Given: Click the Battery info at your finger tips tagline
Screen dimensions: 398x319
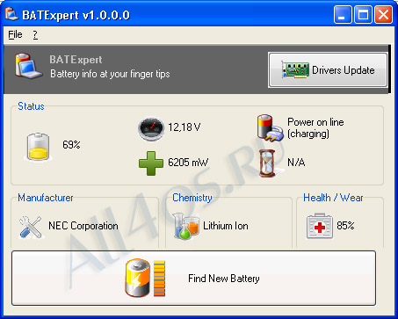Looking at the screenshot, I should coord(110,74).
